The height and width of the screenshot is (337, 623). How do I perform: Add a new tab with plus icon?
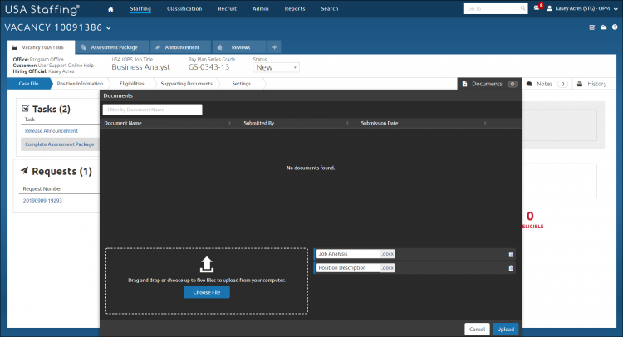[x=274, y=47]
